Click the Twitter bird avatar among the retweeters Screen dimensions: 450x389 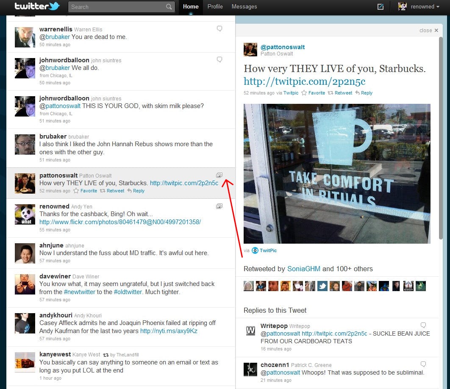click(x=322, y=286)
